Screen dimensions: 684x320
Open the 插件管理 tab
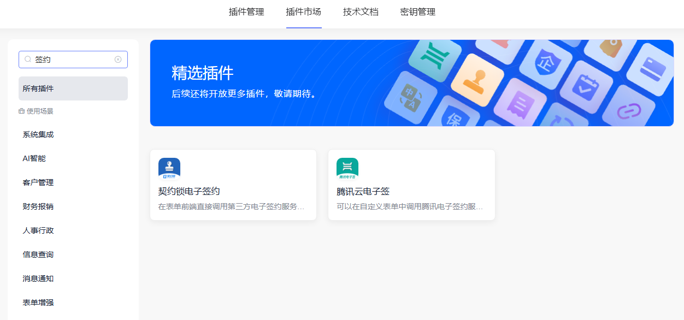[x=246, y=12]
